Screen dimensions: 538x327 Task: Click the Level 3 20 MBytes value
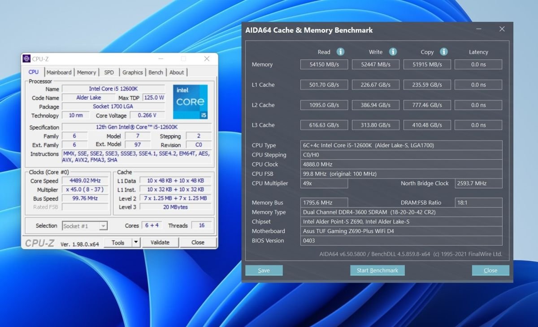(x=175, y=207)
